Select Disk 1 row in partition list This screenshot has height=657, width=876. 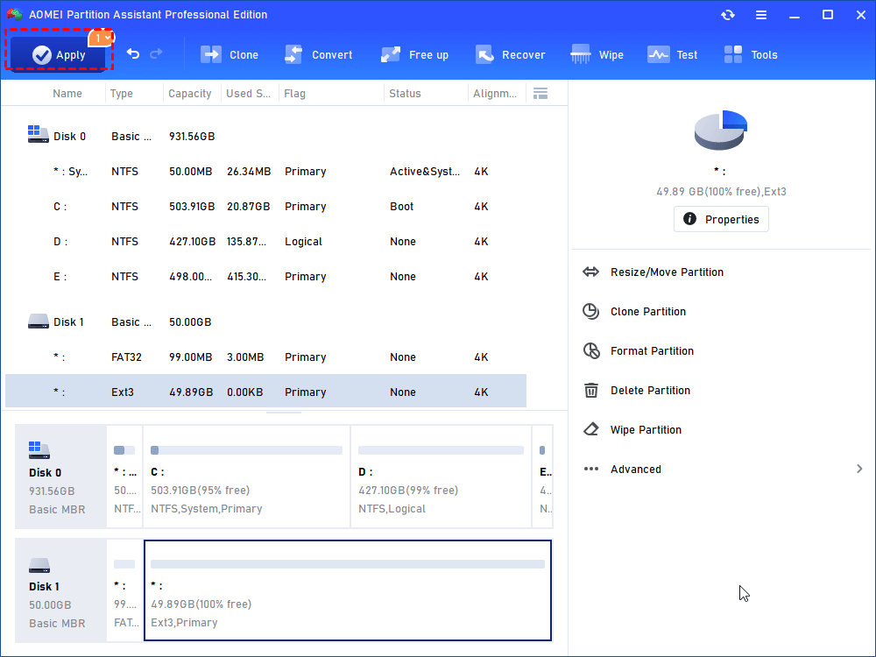266,321
